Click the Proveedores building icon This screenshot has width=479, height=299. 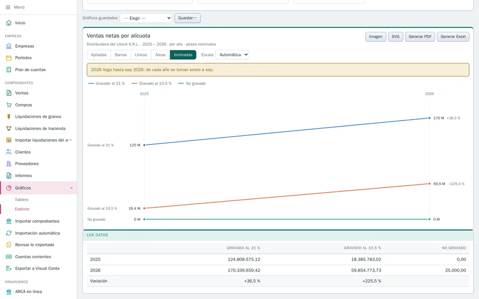click(9, 164)
